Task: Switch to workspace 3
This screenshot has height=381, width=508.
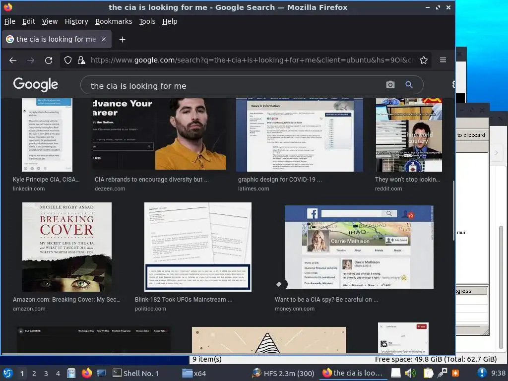Action: pos(46,374)
